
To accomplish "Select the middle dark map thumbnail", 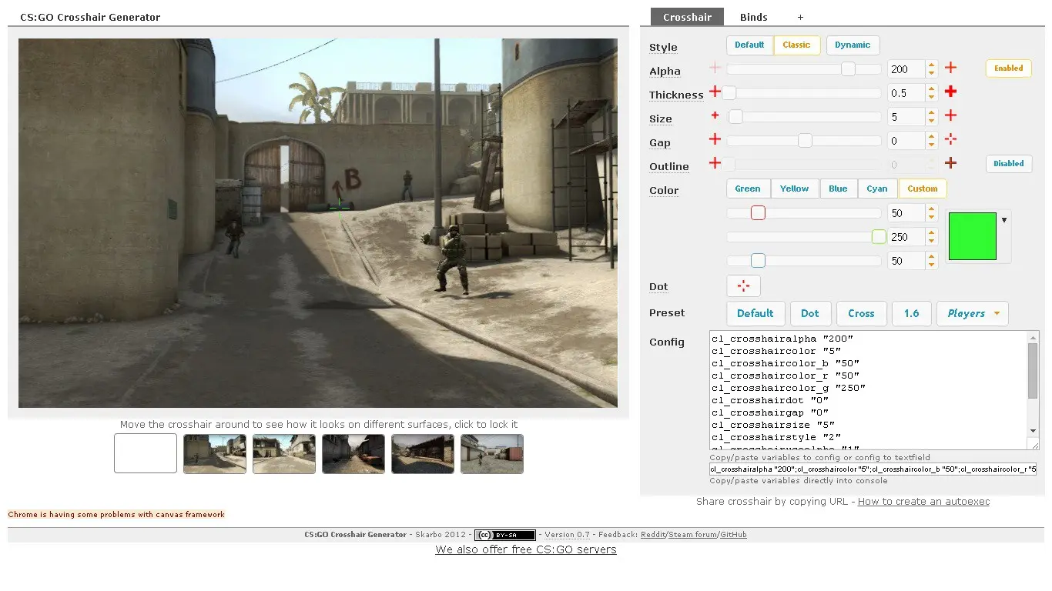I will click(353, 453).
